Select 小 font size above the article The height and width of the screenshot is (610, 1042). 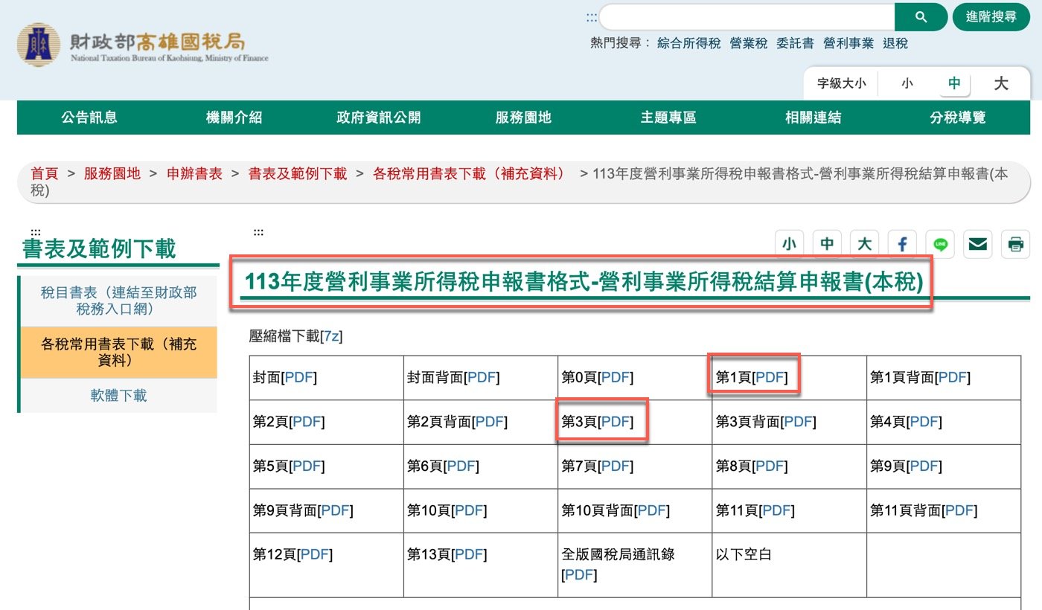coord(789,243)
